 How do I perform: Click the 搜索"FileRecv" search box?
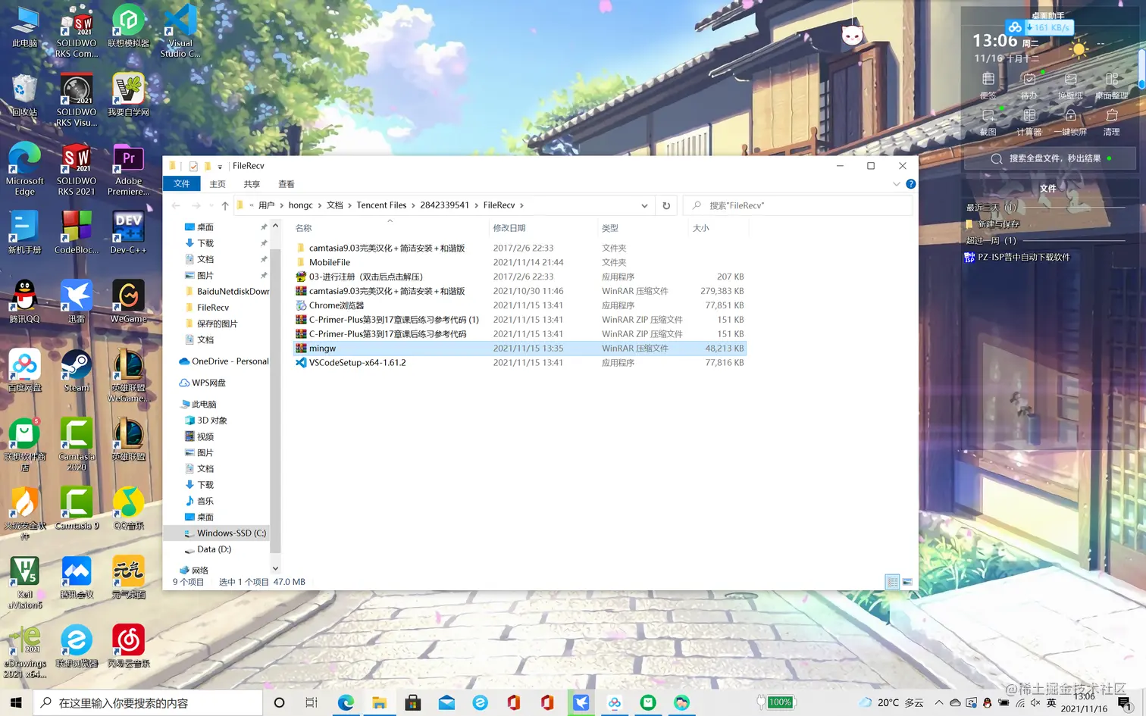coord(797,205)
